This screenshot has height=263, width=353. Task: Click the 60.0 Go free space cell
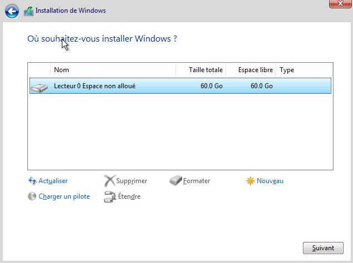262,86
